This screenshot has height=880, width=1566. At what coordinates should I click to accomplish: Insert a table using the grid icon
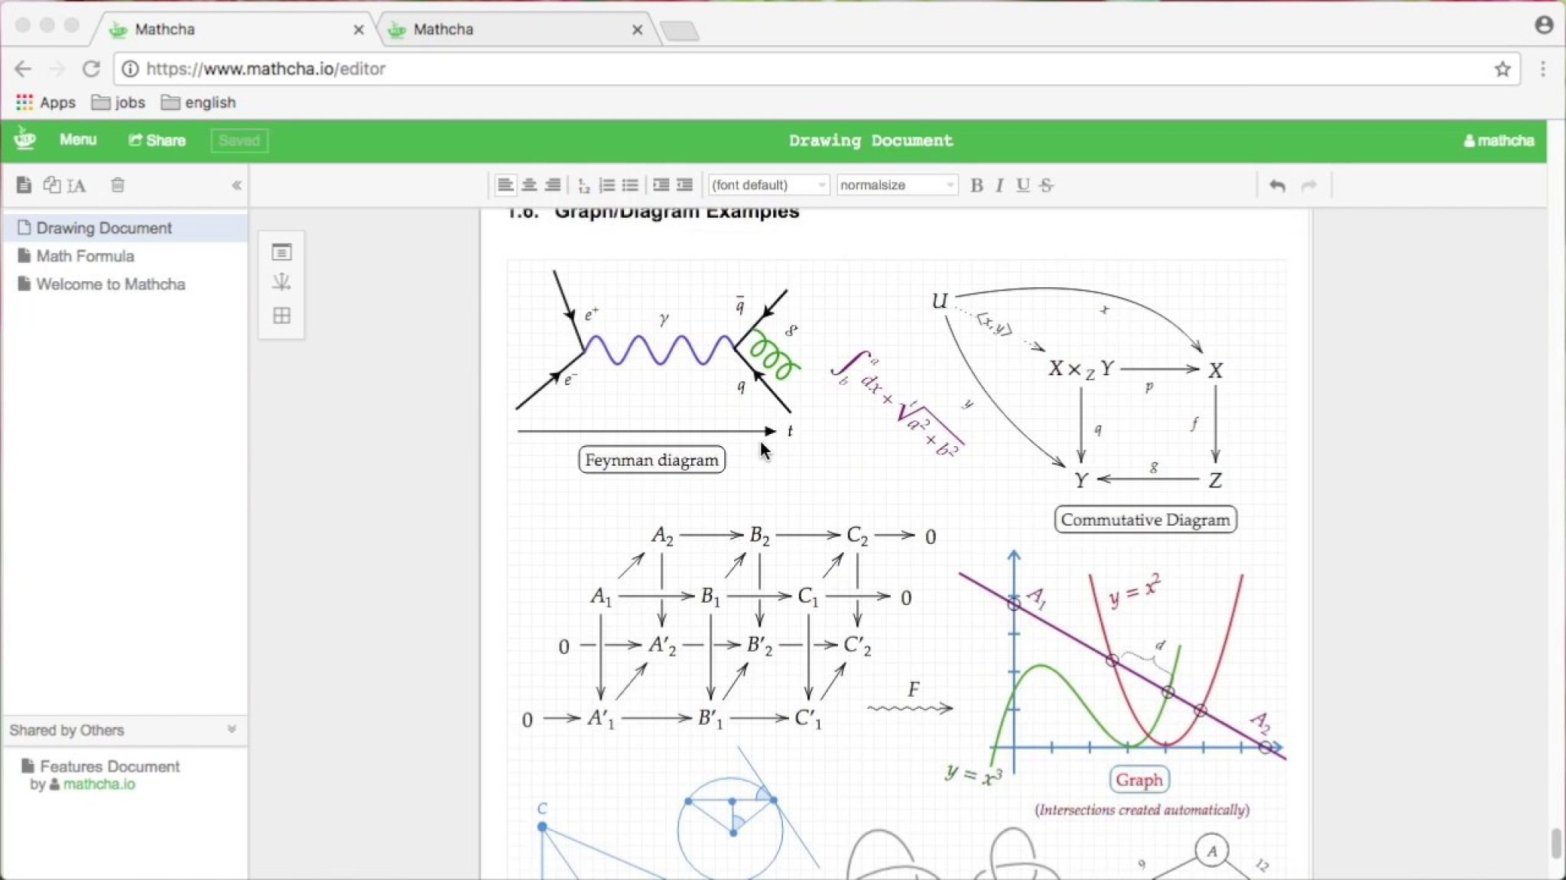[x=282, y=315]
